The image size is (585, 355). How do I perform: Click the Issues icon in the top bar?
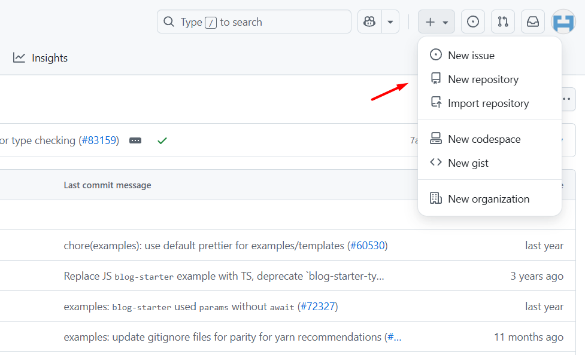point(472,22)
